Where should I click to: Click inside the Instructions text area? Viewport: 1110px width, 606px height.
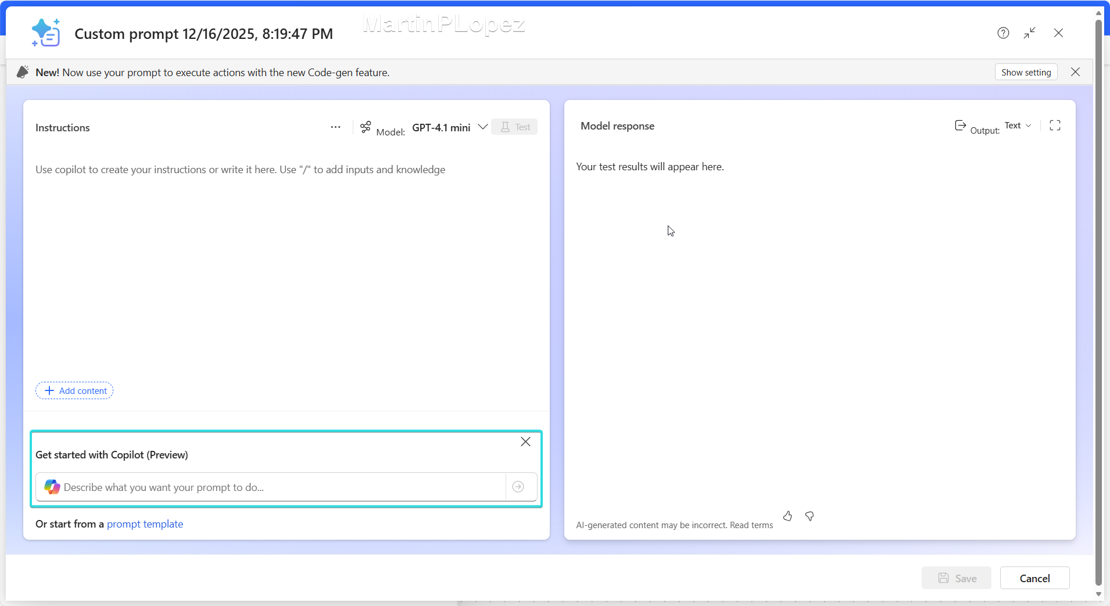285,261
